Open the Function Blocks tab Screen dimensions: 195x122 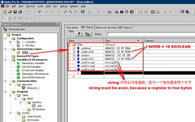(x=106, y=27)
